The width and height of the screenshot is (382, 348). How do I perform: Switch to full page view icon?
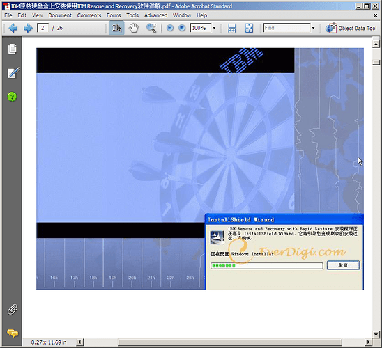(249, 28)
